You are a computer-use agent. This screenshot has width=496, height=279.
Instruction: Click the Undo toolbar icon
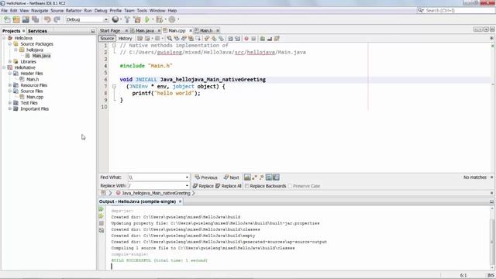point(47,19)
